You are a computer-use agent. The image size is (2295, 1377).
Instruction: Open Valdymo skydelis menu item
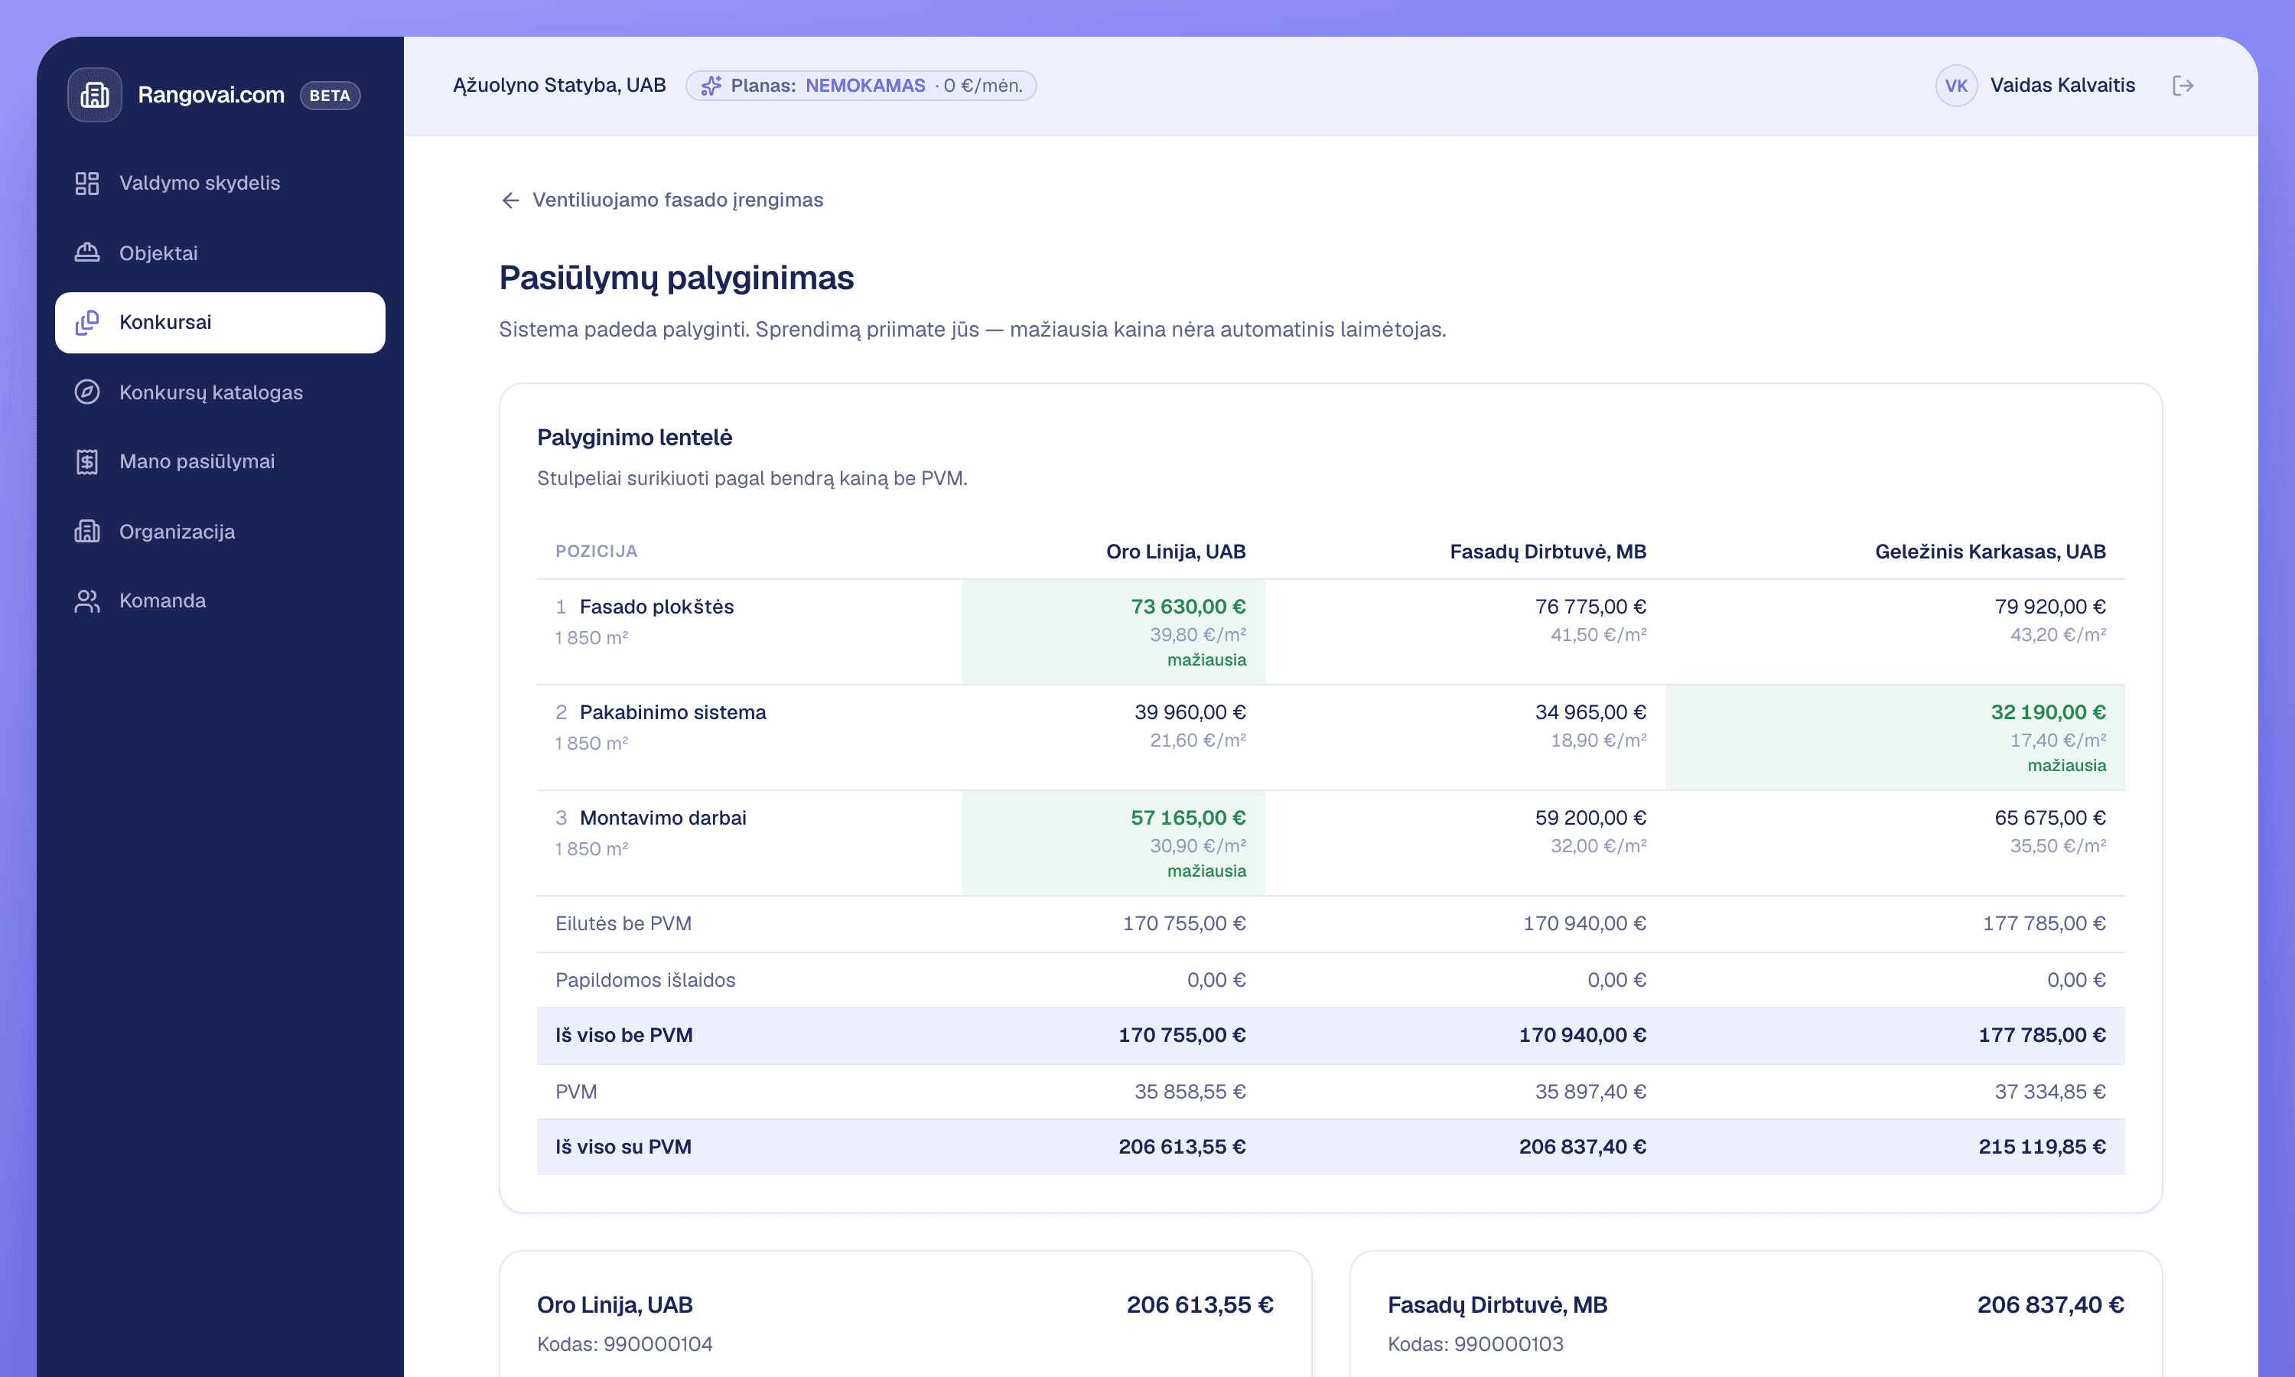point(220,183)
